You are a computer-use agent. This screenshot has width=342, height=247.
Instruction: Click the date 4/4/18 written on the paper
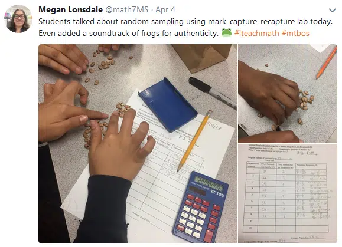tap(214, 126)
